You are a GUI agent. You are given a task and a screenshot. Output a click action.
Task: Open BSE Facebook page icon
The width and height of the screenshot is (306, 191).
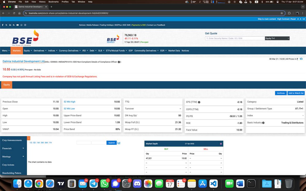pyautogui.click(x=3, y=25)
